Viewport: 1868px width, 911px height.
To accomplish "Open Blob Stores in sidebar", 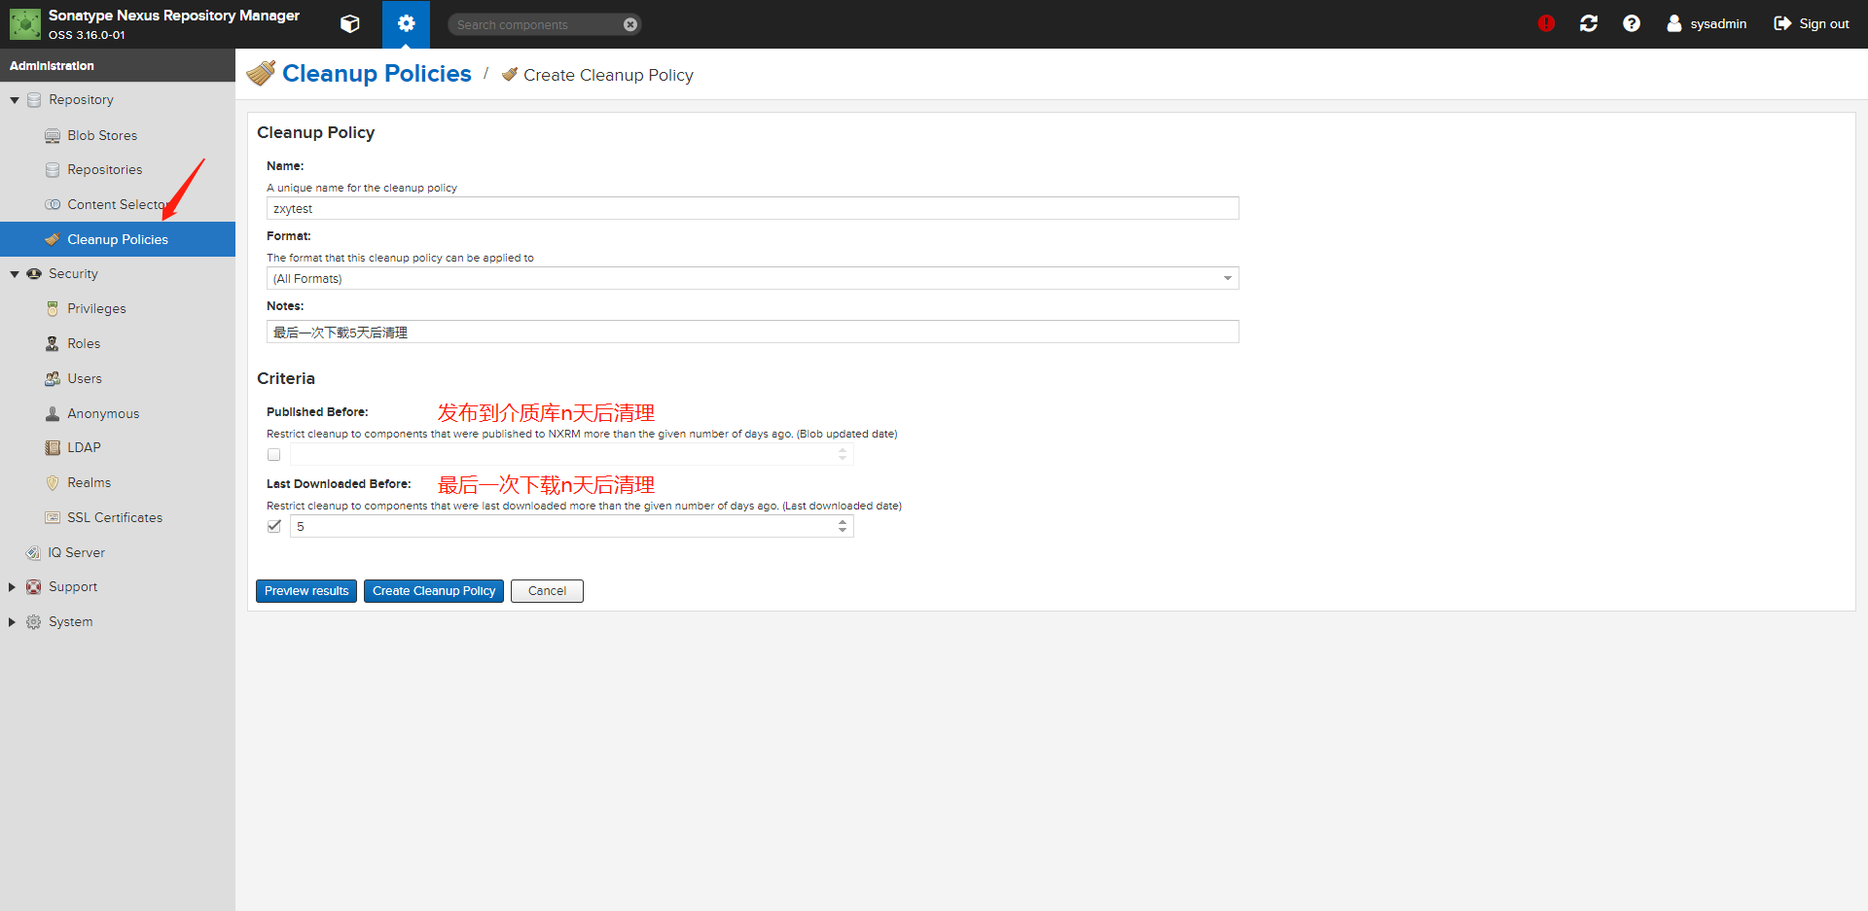I will (102, 135).
